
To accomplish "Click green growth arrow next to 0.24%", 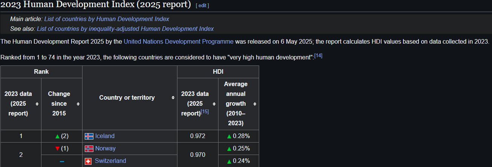I will tap(229, 161).
